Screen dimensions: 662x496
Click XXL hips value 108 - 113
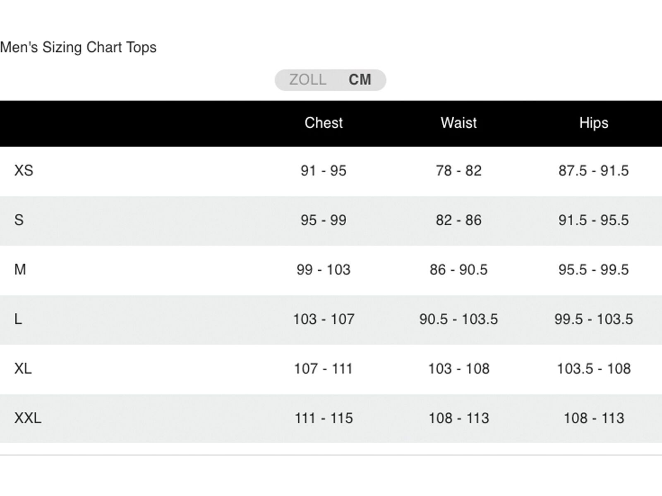tap(593, 418)
